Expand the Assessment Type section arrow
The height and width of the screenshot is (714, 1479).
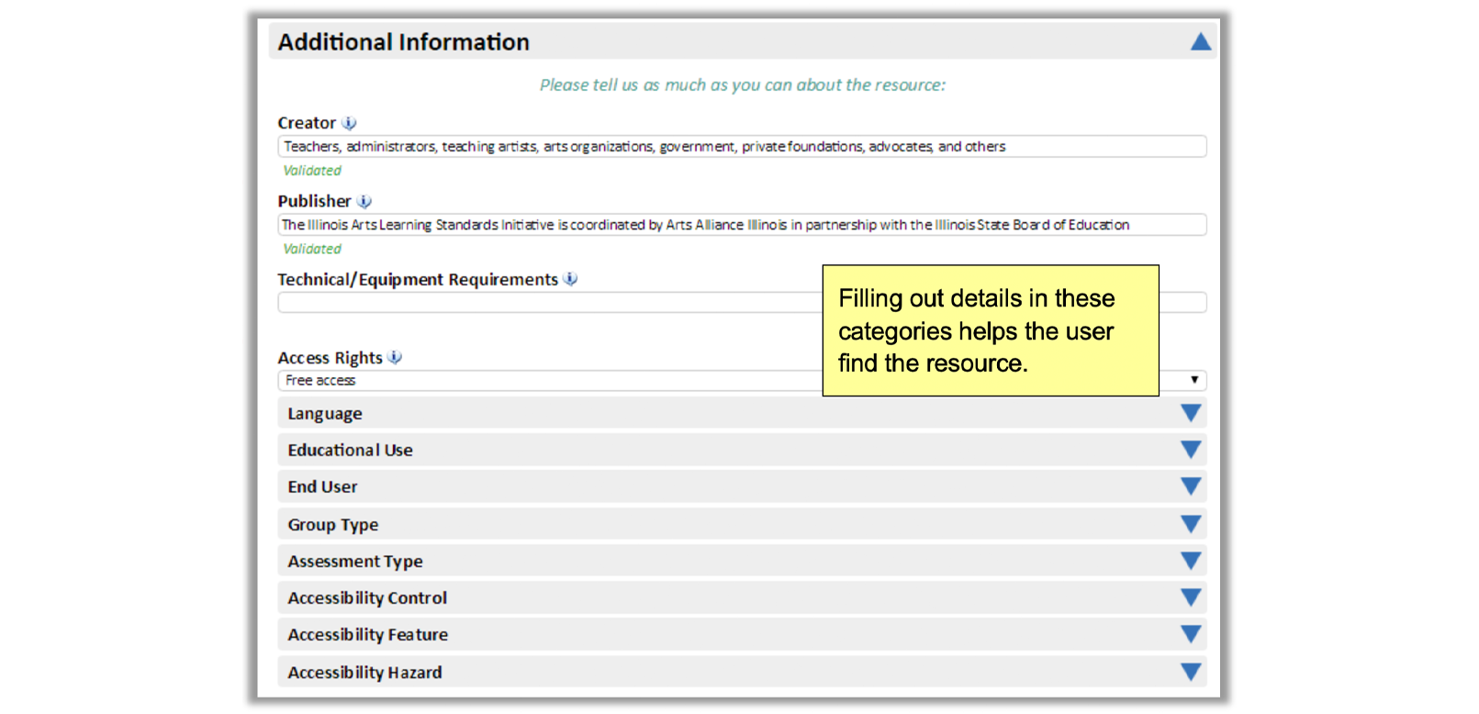point(1191,562)
